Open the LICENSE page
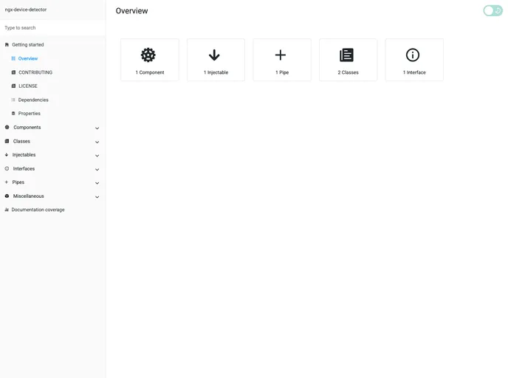 coord(28,86)
